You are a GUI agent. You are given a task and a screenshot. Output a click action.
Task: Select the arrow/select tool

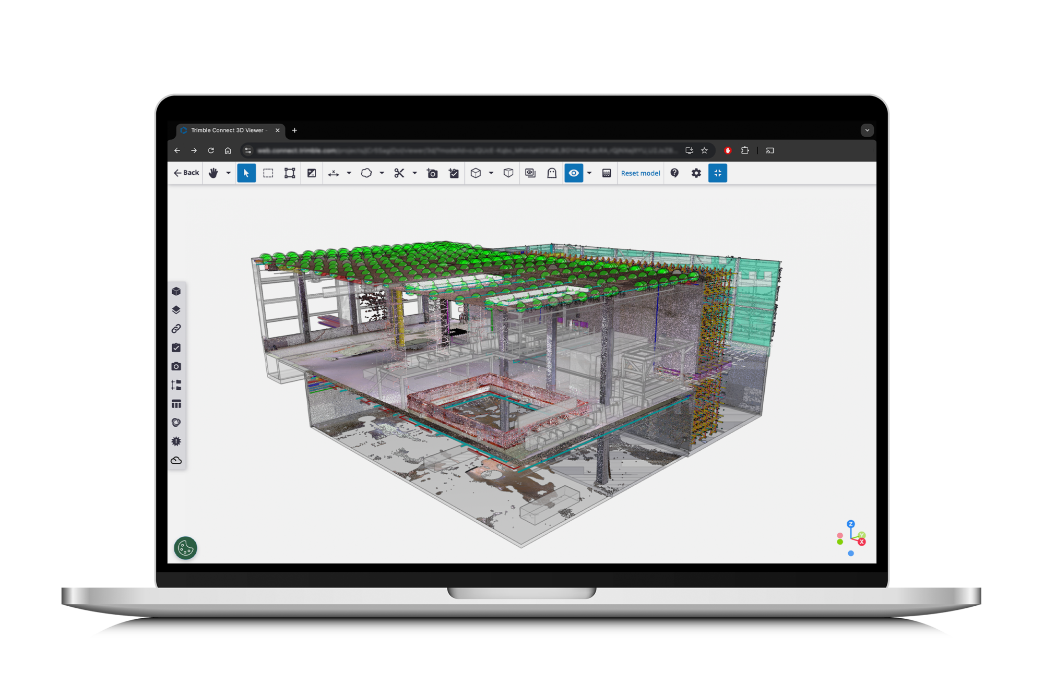click(x=246, y=173)
